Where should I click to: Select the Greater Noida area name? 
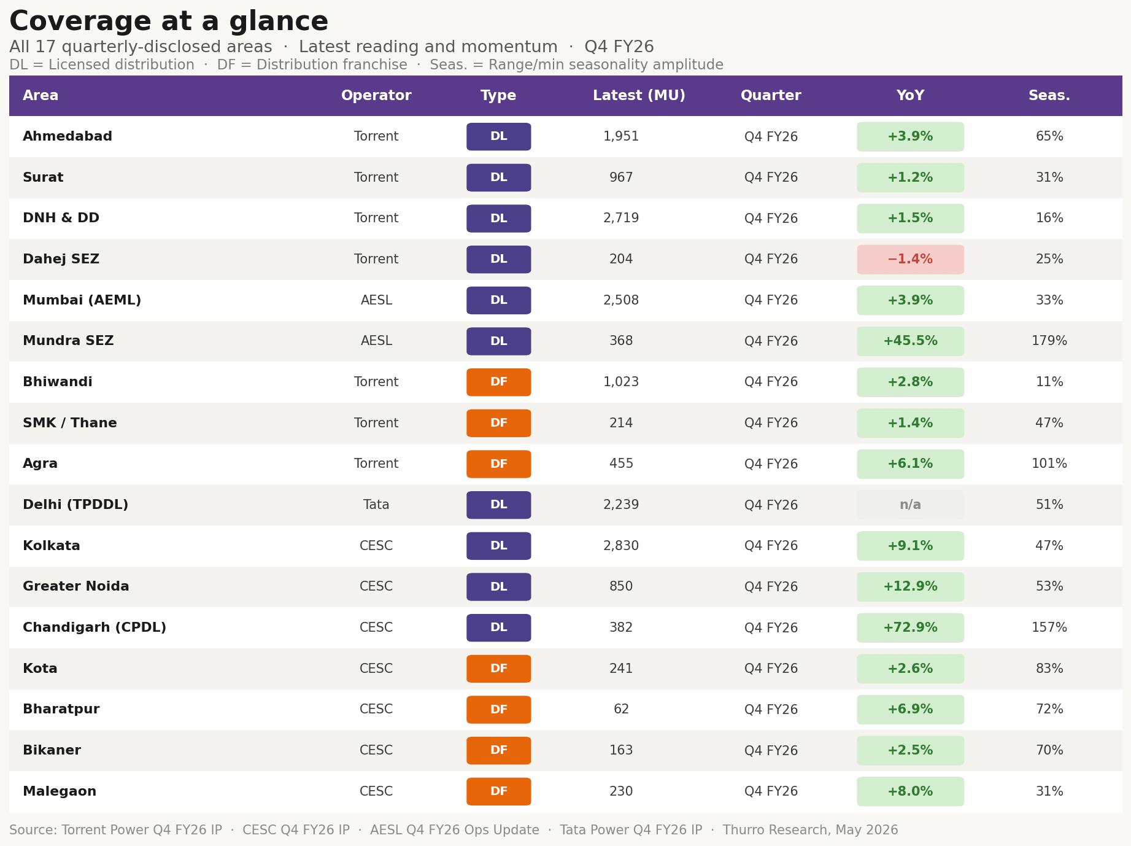click(76, 586)
